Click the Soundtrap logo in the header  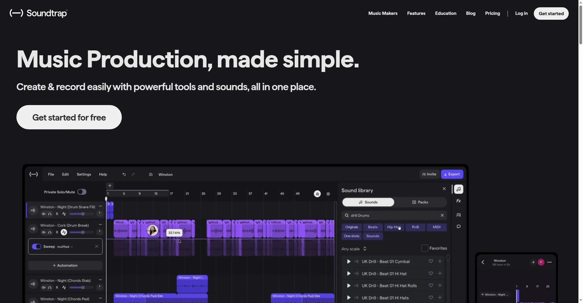(x=39, y=13)
